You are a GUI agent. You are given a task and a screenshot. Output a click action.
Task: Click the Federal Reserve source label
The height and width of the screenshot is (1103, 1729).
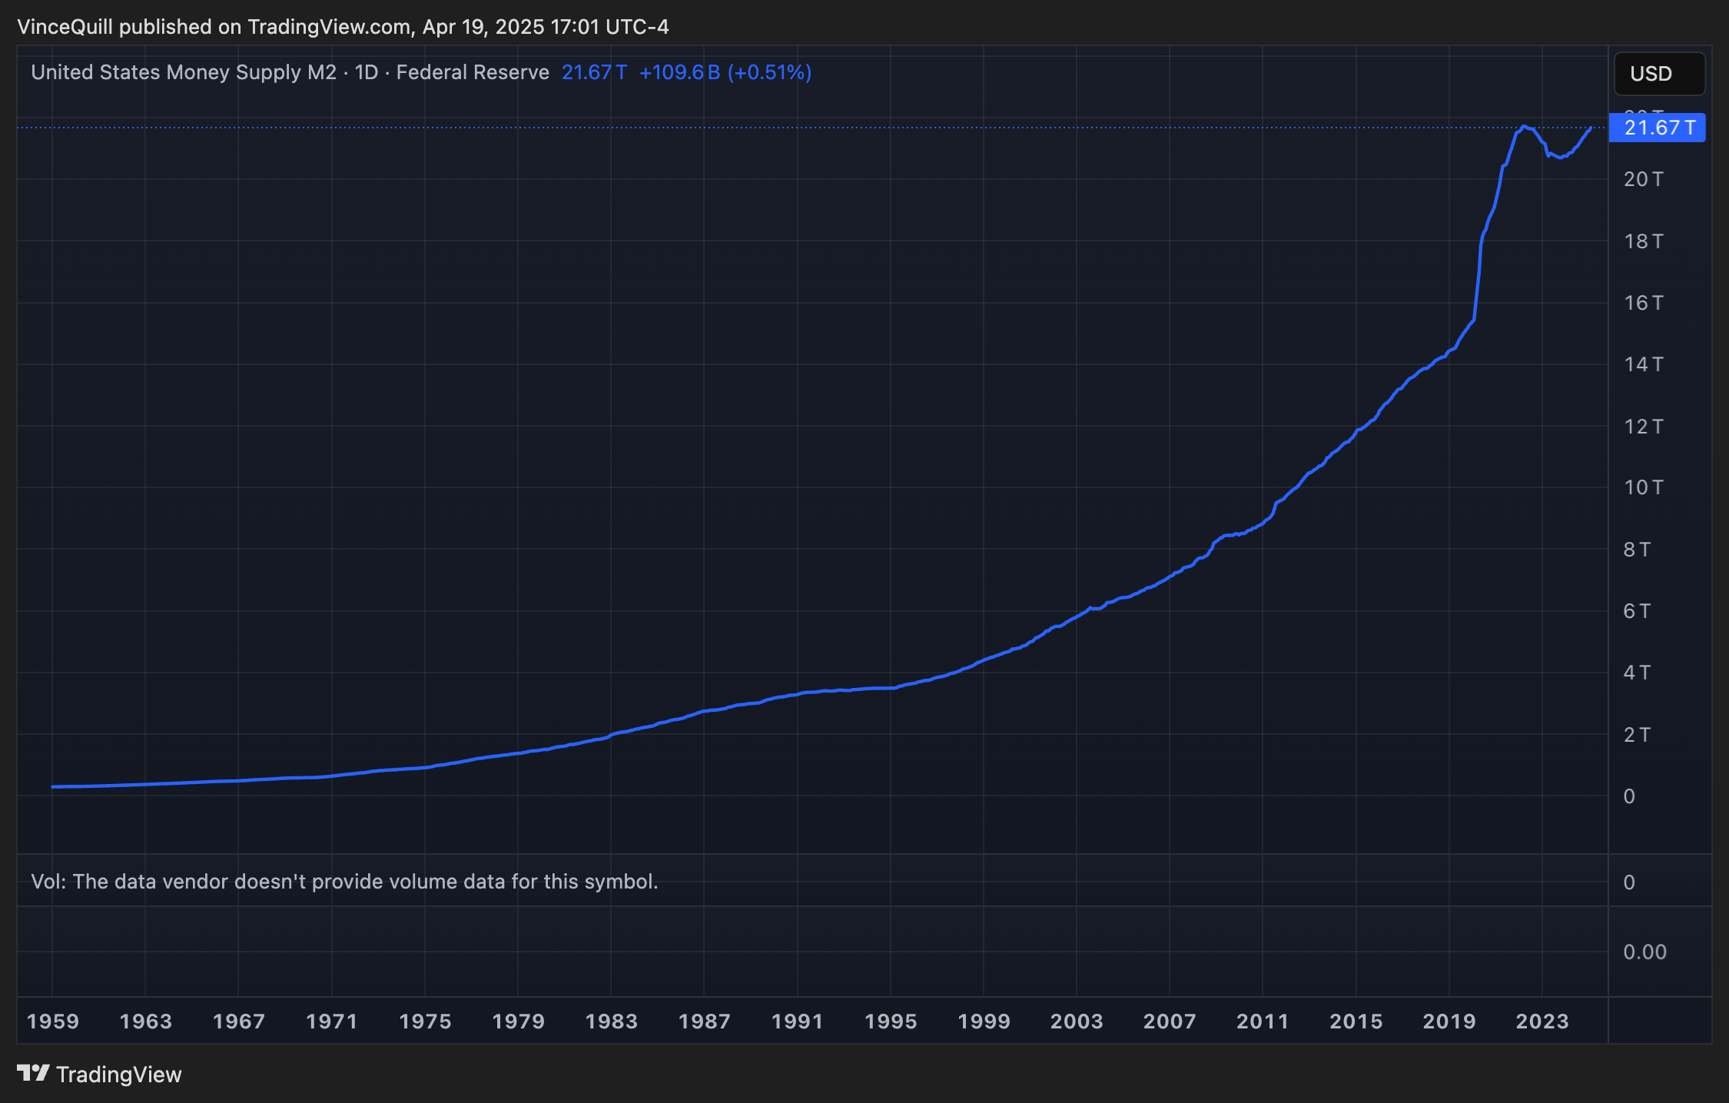coord(473,72)
